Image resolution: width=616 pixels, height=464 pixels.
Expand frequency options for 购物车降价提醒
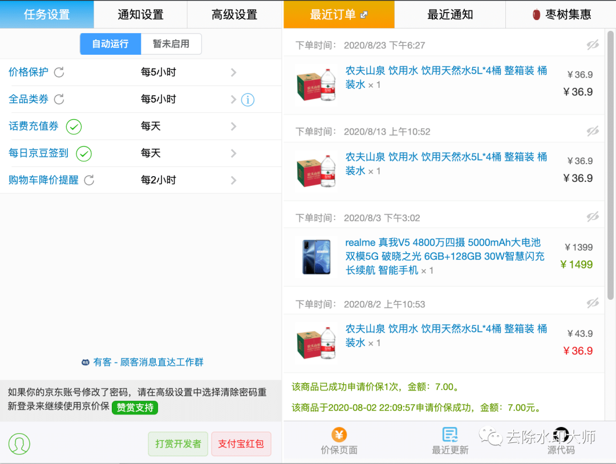pyautogui.click(x=234, y=180)
